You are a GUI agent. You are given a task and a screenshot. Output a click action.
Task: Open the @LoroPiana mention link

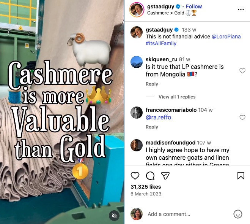226,37
